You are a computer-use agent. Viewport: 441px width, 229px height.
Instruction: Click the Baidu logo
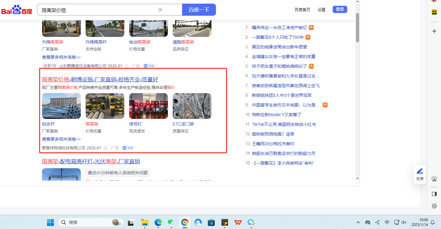click(17, 10)
